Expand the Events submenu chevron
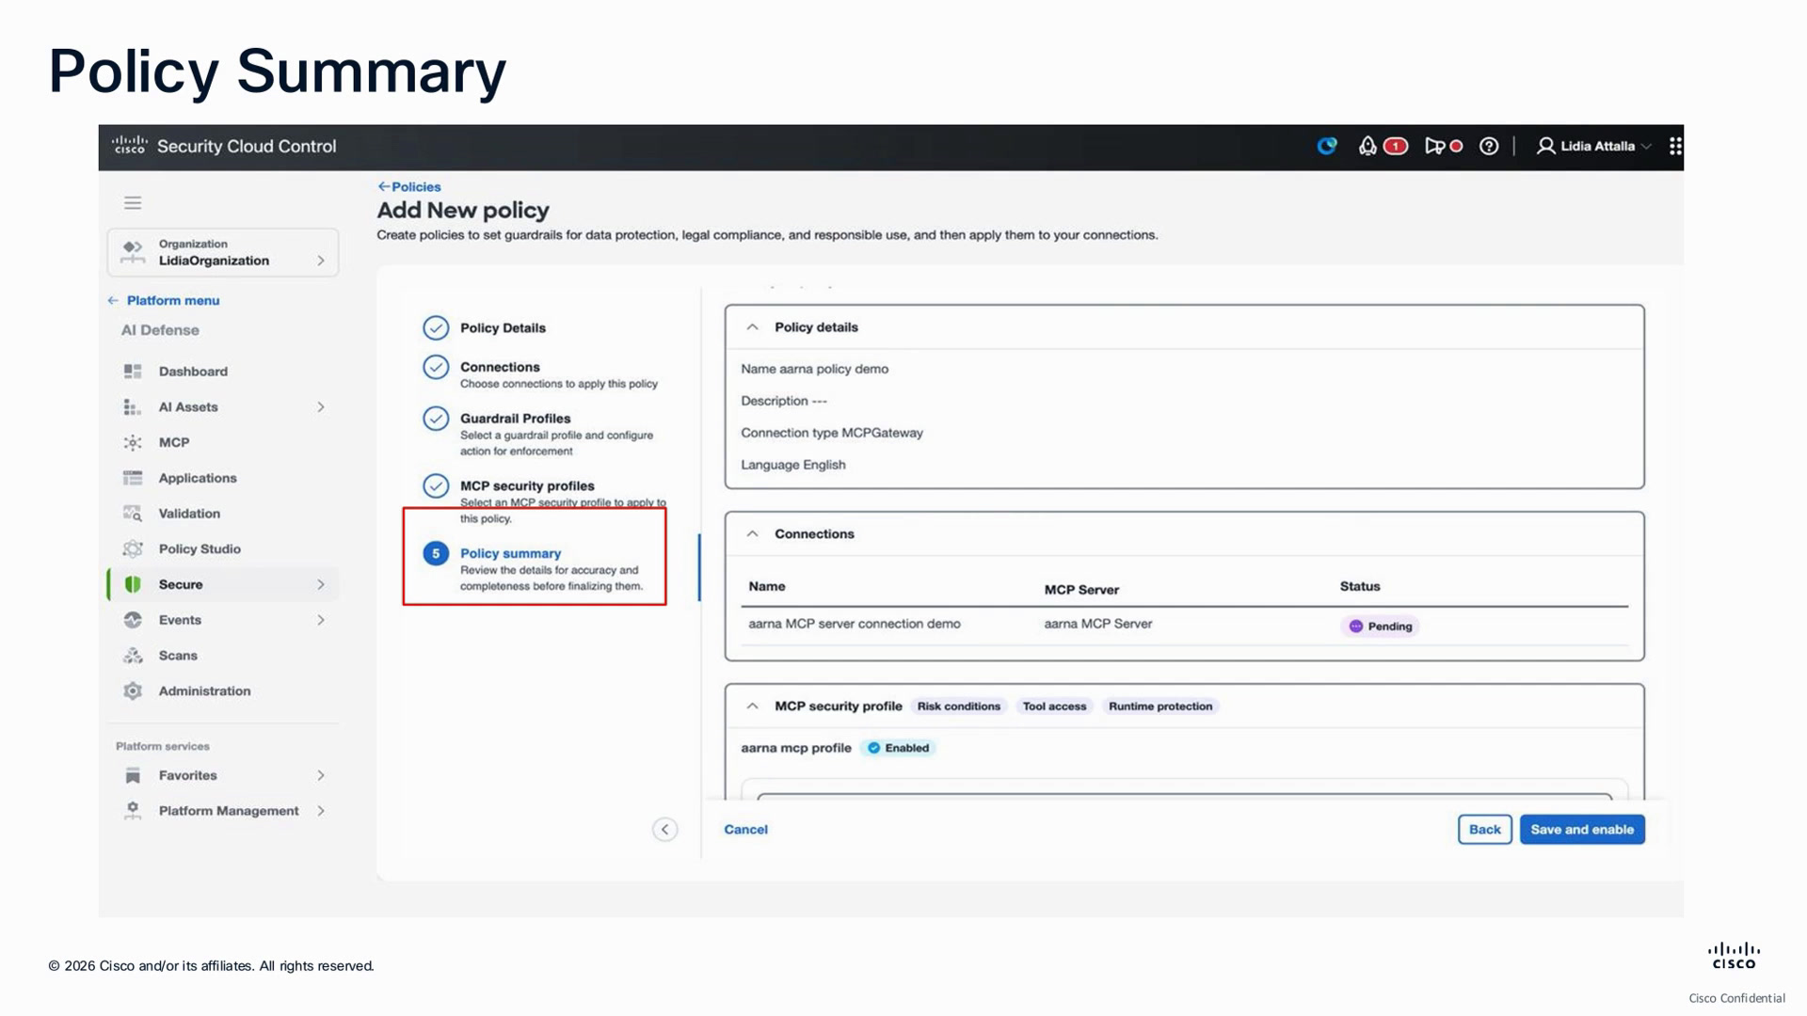The width and height of the screenshot is (1807, 1016). click(x=321, y=620)
